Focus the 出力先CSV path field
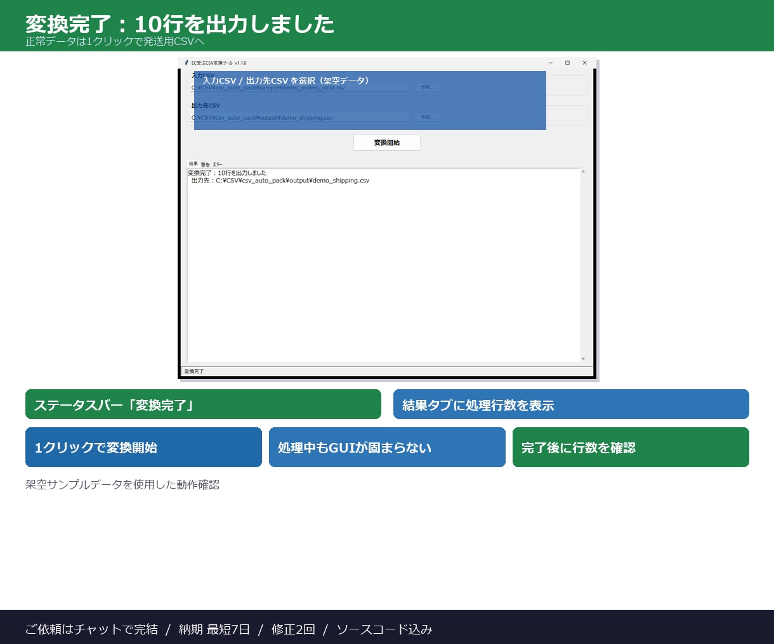The image size is (774, 644). tap(299, 117)
